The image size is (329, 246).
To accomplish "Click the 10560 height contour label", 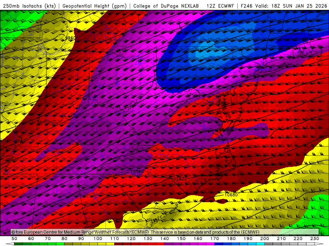I will click(x=137, y=172).
